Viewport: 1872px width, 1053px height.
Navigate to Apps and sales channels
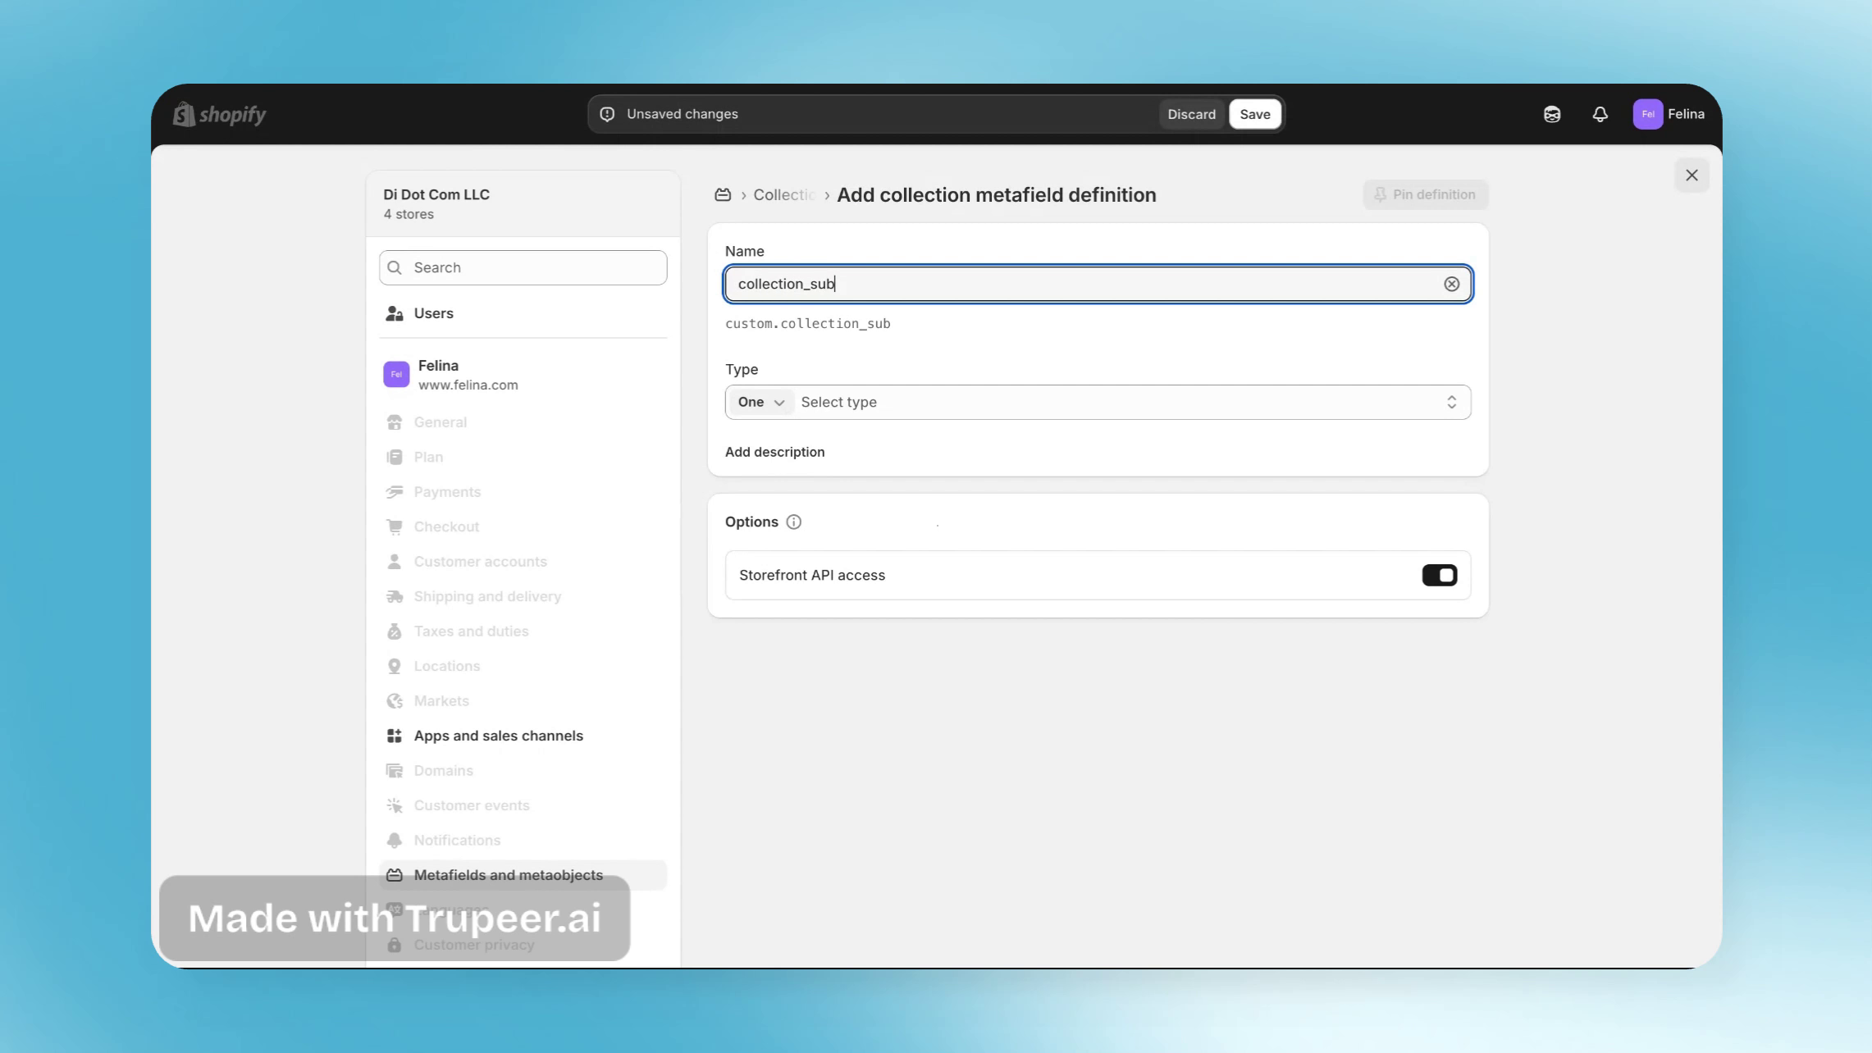coord(499,736)
